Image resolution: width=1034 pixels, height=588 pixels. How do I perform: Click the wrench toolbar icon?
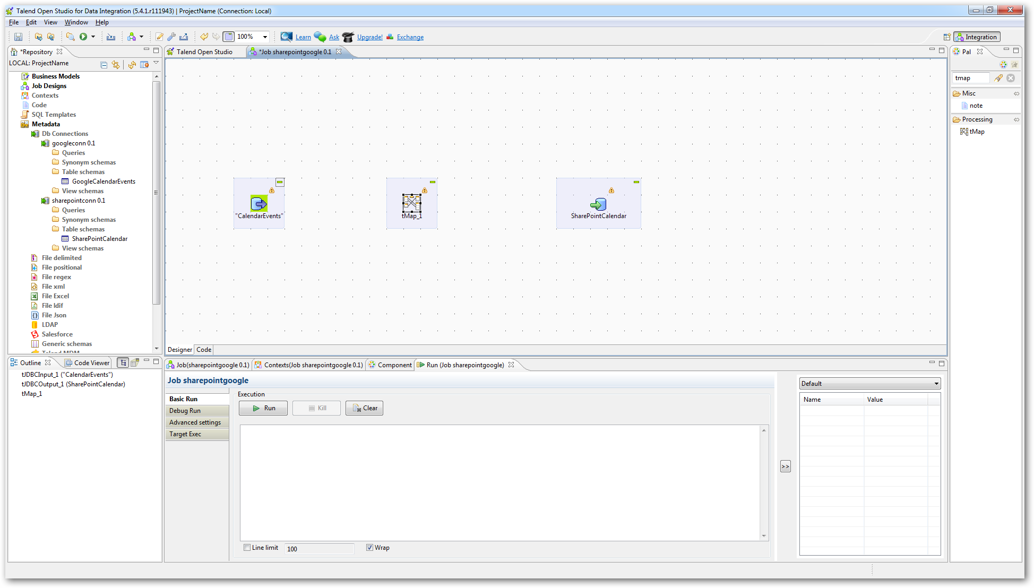(x=171, y=37)
